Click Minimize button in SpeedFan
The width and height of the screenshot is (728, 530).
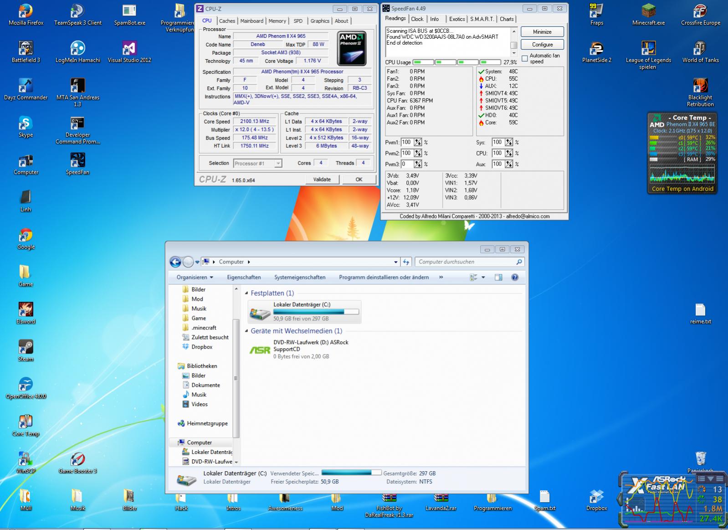click(542, 32)
